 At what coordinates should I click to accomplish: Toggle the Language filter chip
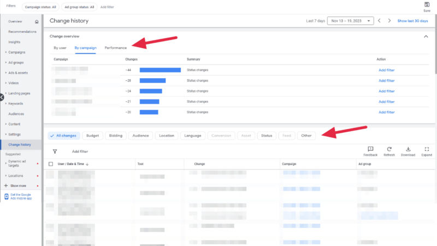[193, 136]
